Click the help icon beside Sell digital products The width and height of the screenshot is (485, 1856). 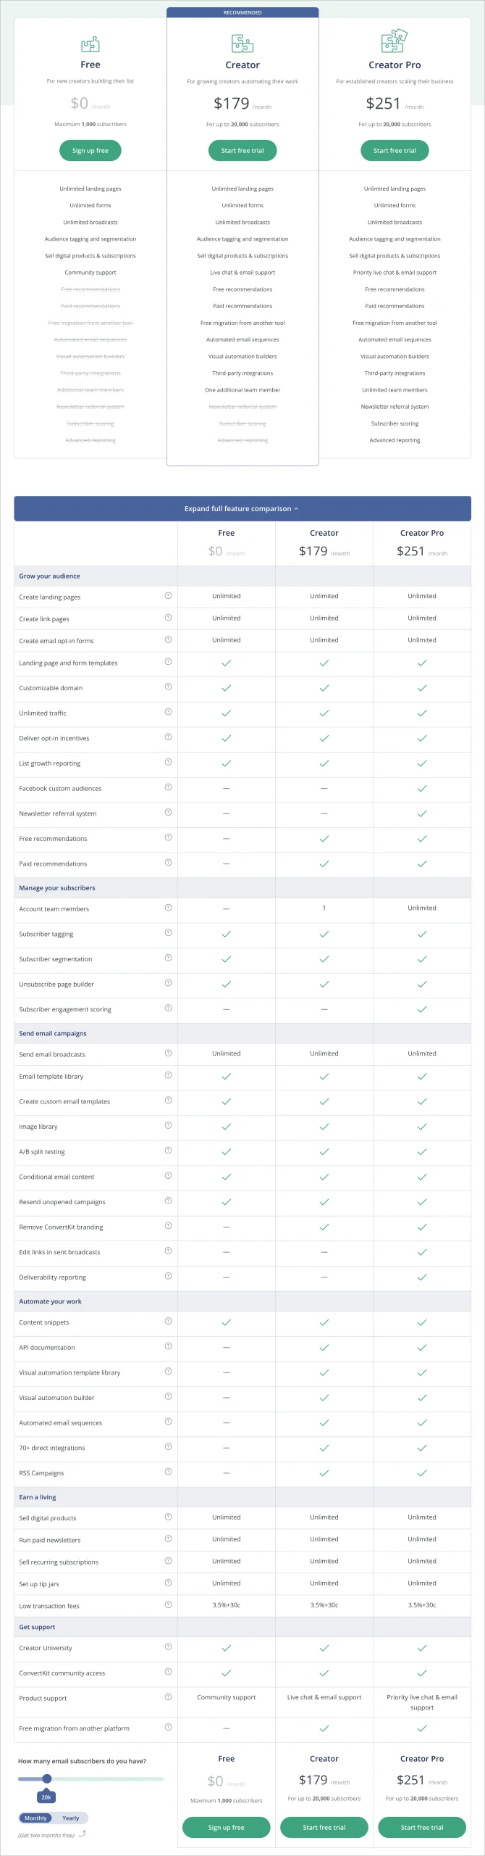point(168,1517)
